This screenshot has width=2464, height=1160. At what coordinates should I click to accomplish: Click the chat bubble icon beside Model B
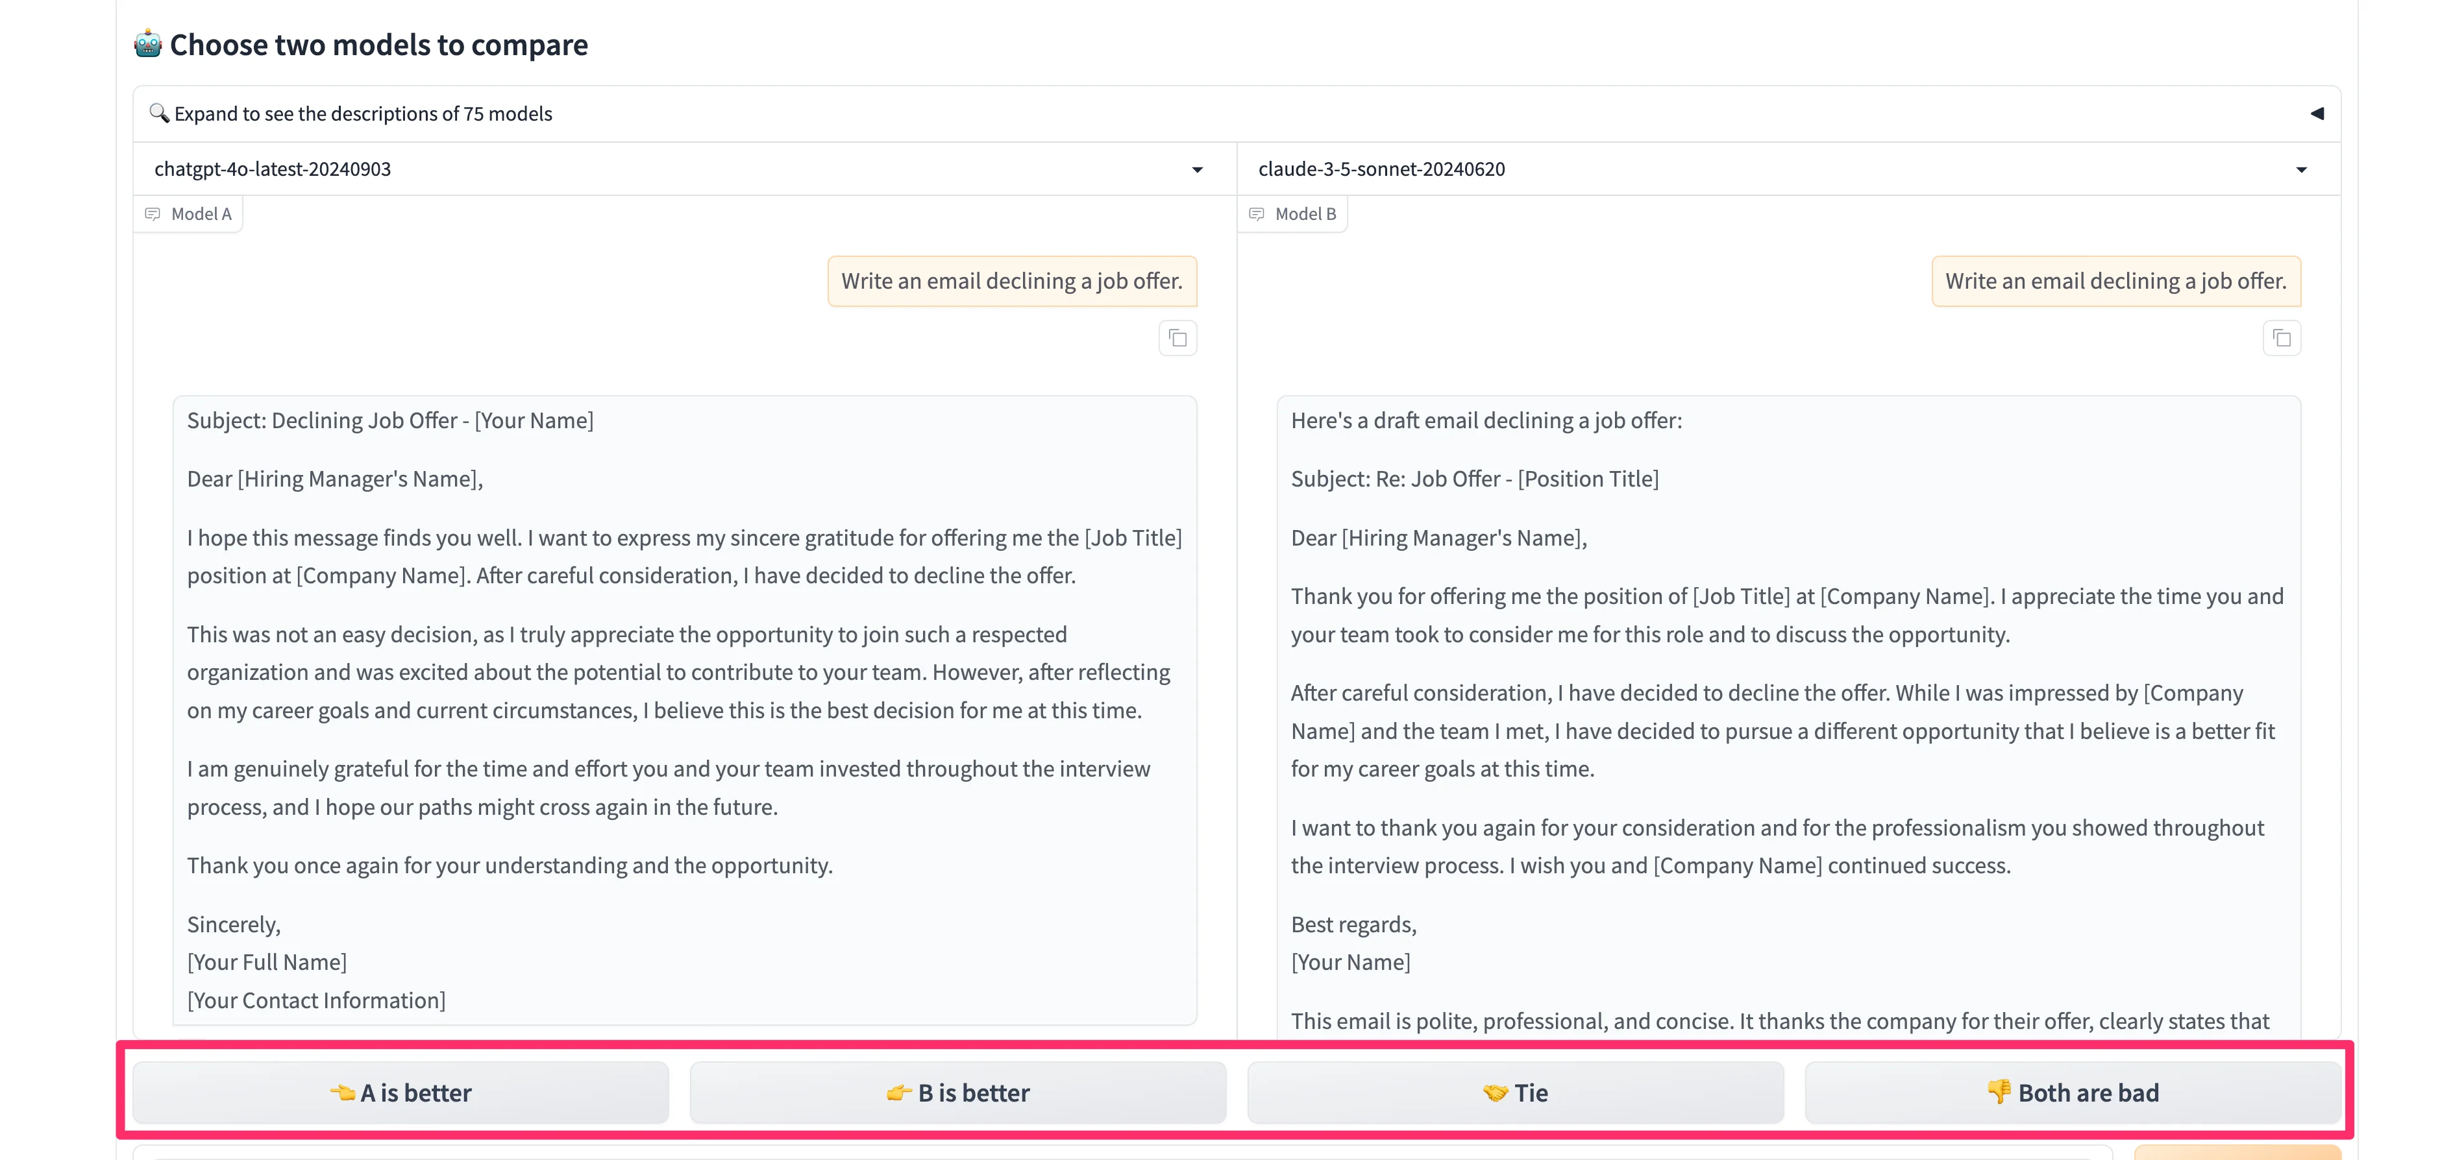[1256, 214]
